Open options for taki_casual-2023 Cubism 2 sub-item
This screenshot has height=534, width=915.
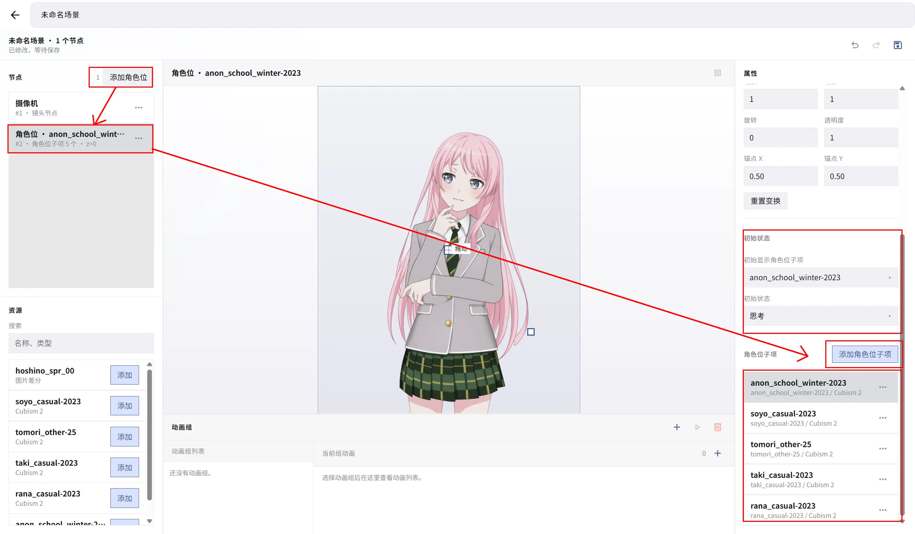883,480
